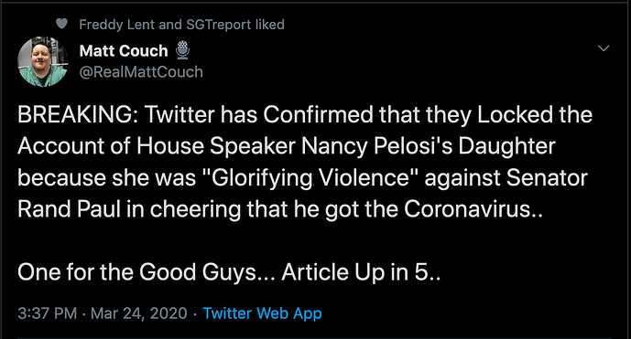
Task: Click the name Rand Paul in the tweet
Action: coord(70,209)
